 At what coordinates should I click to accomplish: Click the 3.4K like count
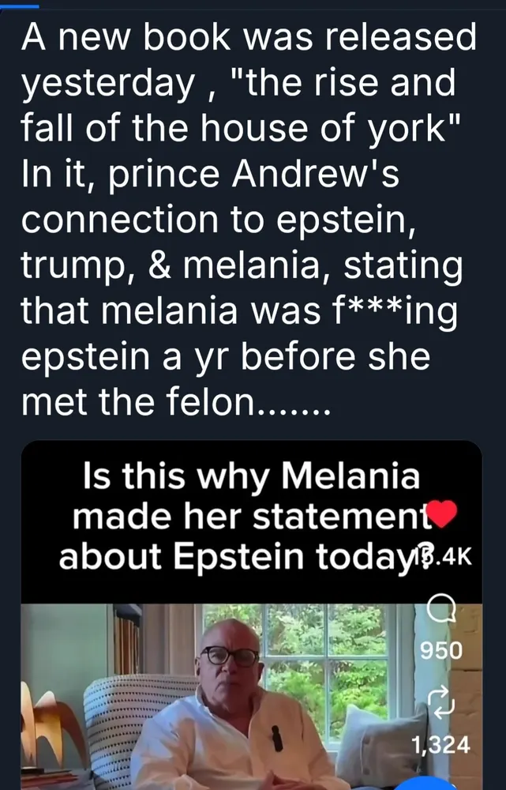[x=454, y=559]
